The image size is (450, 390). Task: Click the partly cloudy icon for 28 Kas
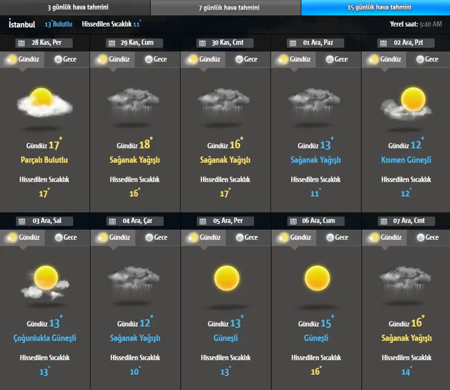point(45,102)
